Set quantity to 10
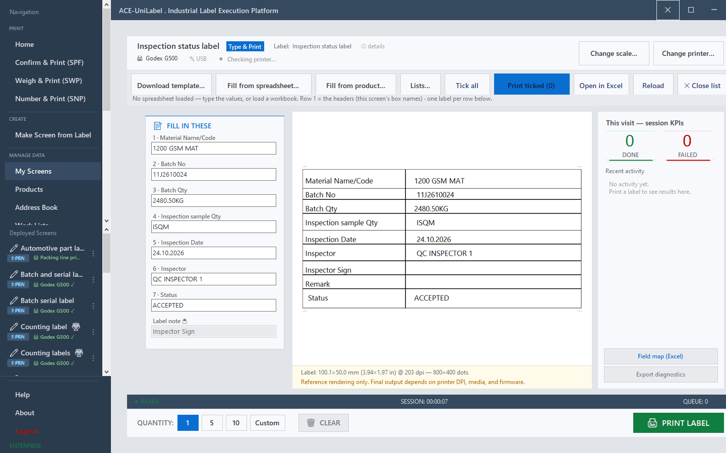The height and width of the screenshot is (453, 726). click(x=236, y=423)
